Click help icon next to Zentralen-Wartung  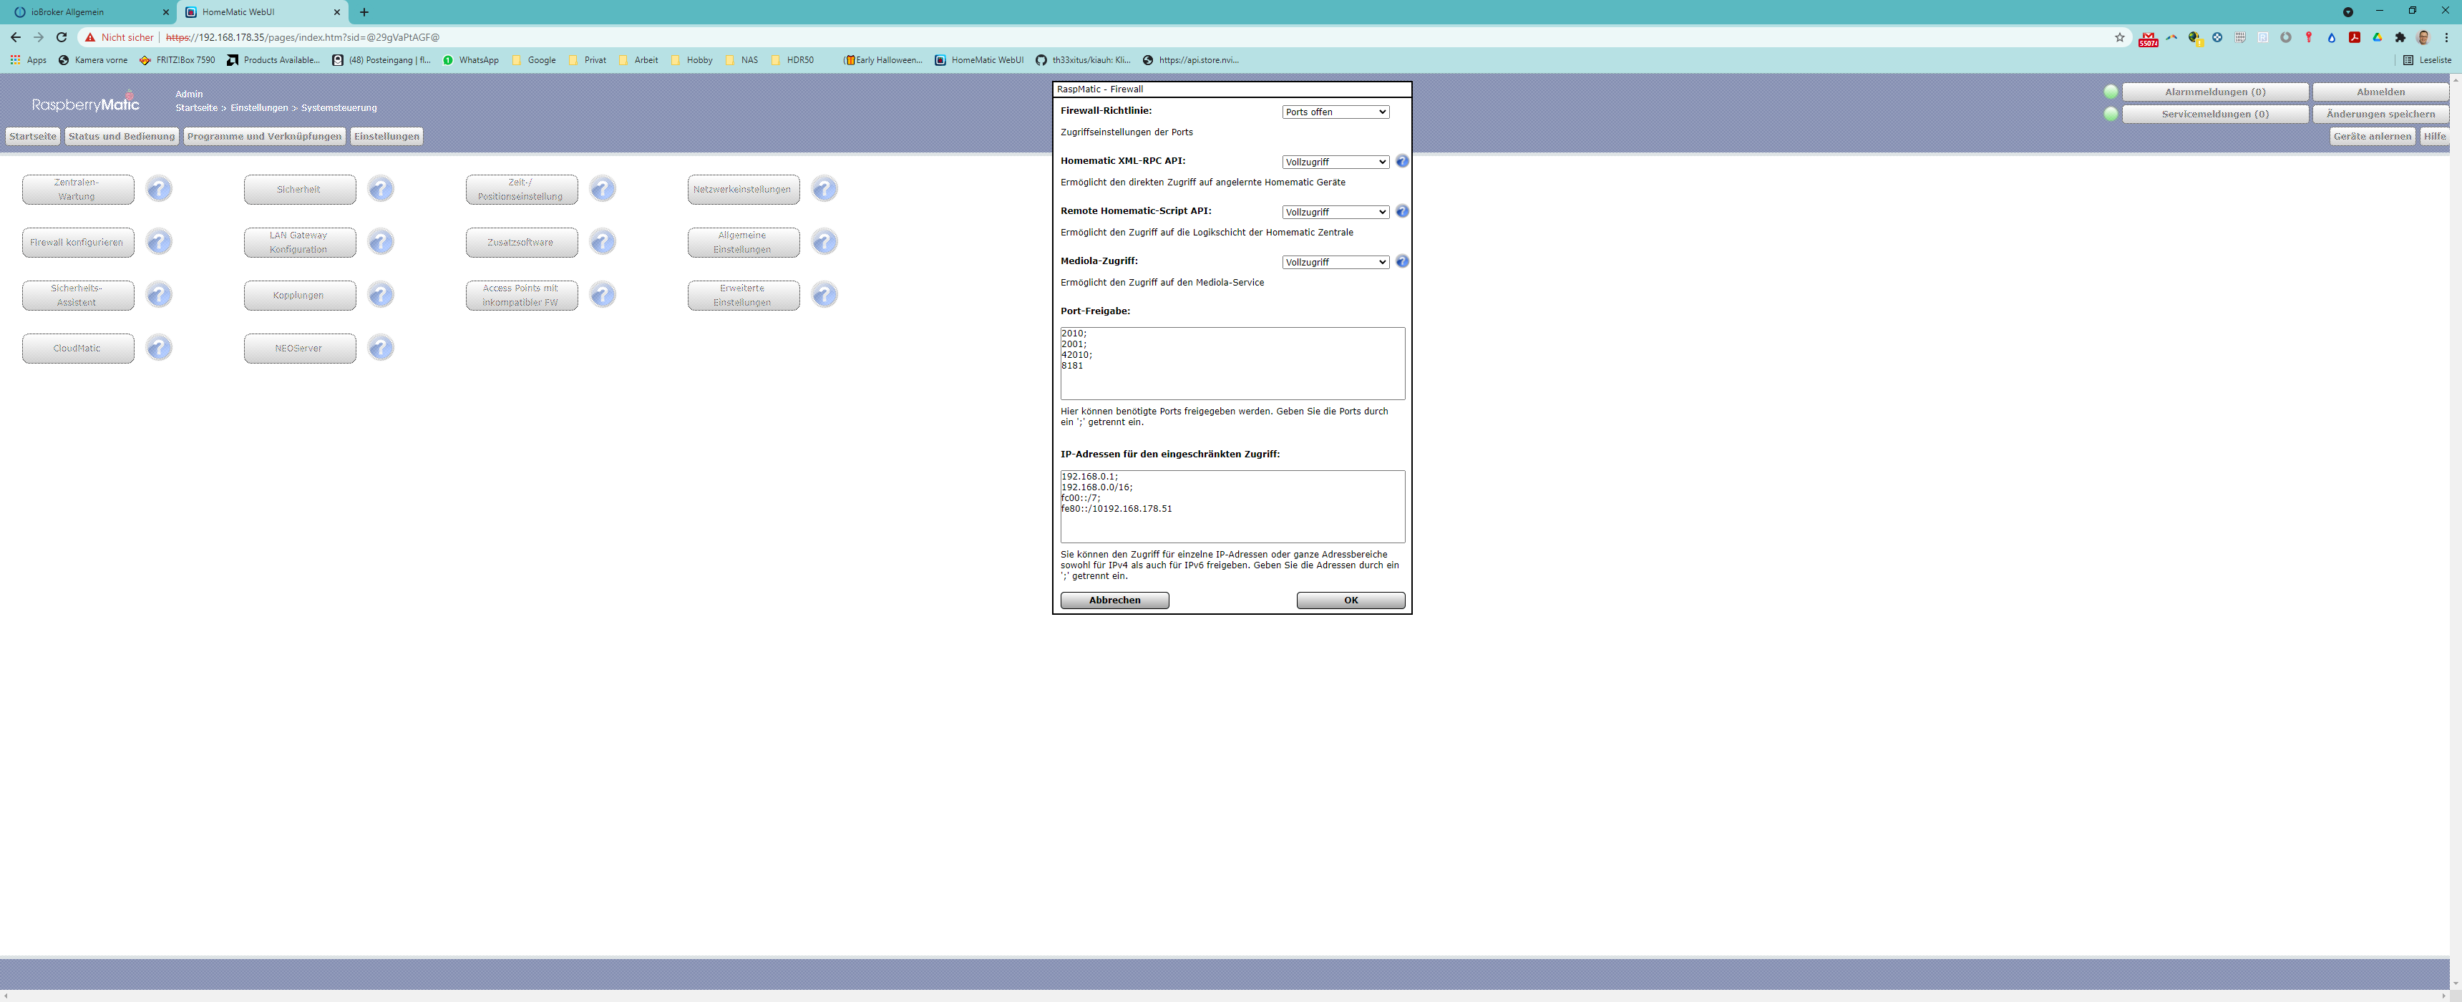pyautogui.click(x=160, y=190)
